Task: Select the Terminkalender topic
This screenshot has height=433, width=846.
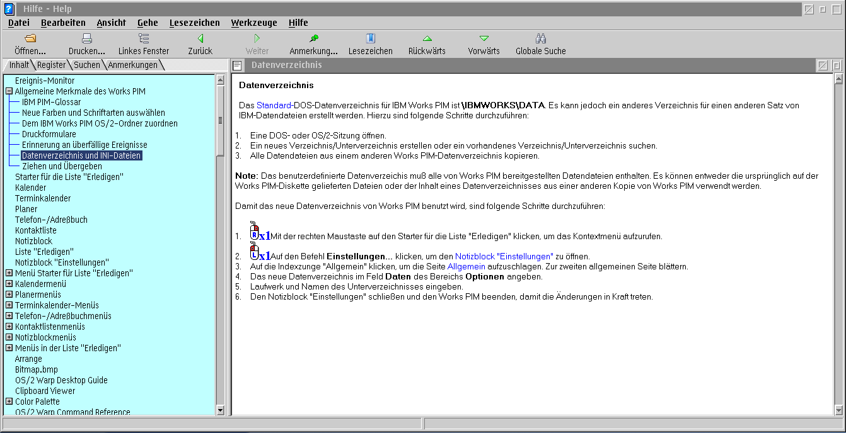Action: (43, 198)
